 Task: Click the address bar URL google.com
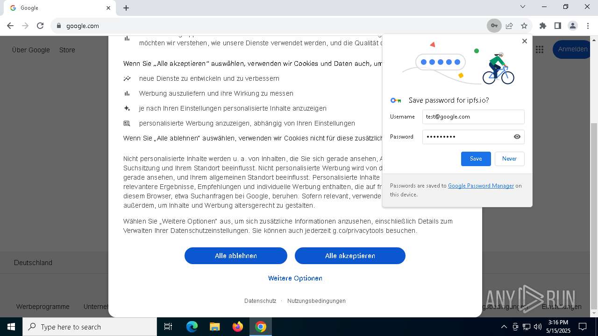83,26
